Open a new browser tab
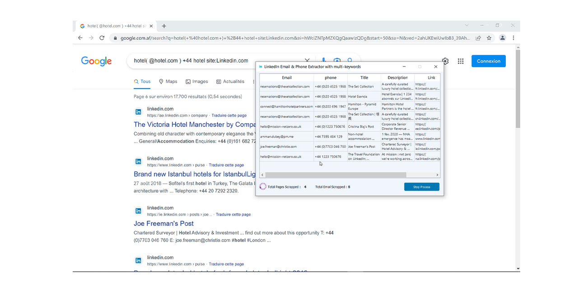The height and width of the screenshot is (289, 578). click(164, 26)
